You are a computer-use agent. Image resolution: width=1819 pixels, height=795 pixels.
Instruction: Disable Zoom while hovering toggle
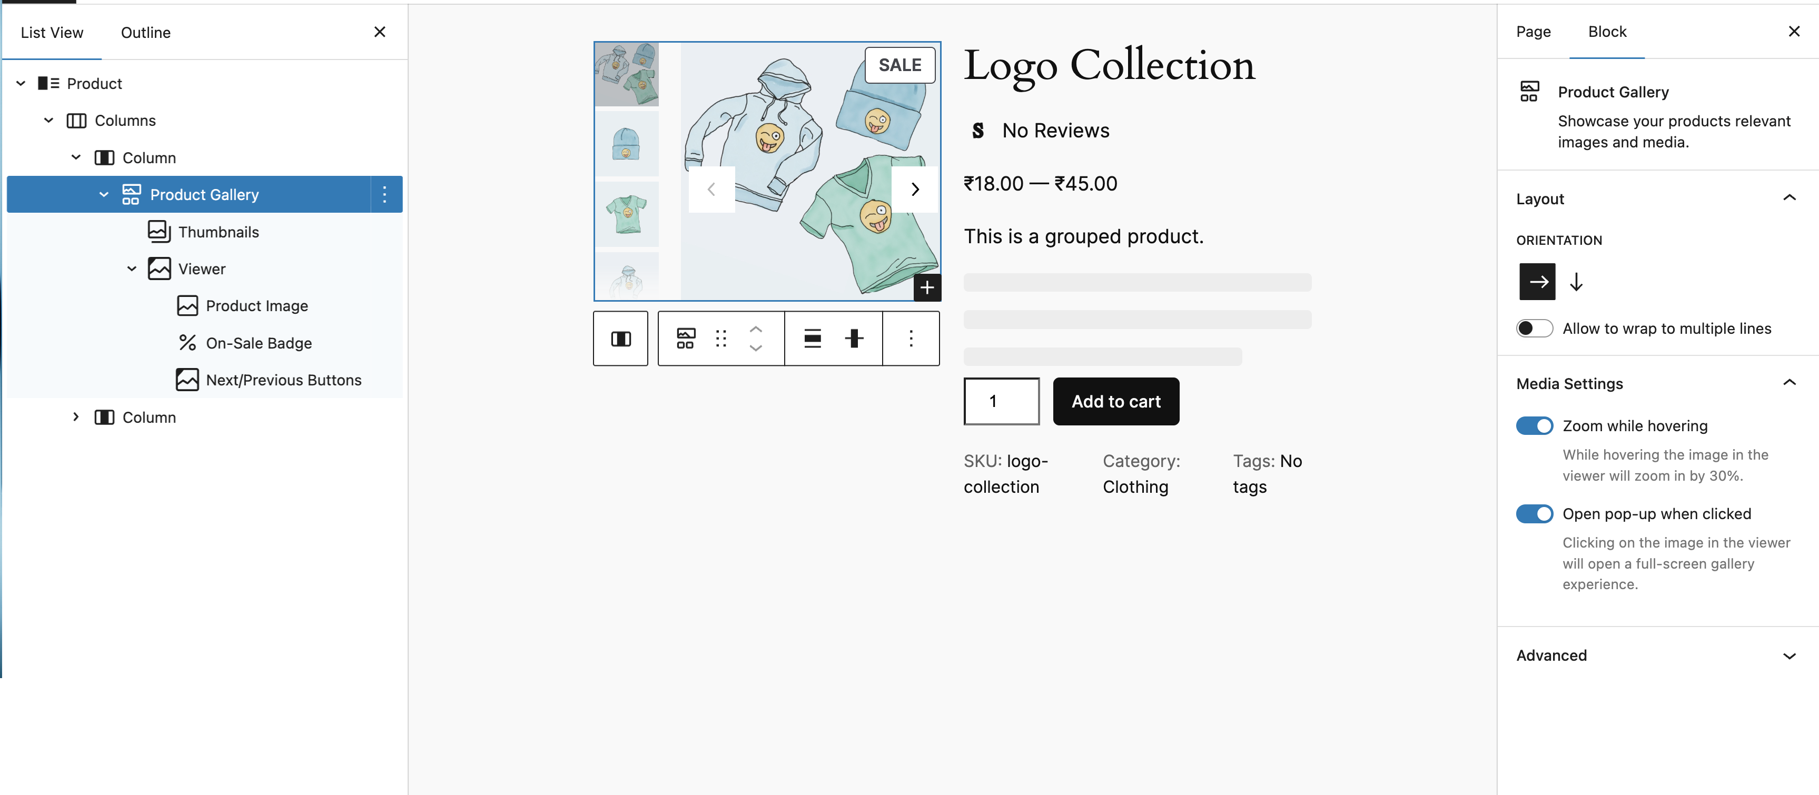tap(1535, 426)
